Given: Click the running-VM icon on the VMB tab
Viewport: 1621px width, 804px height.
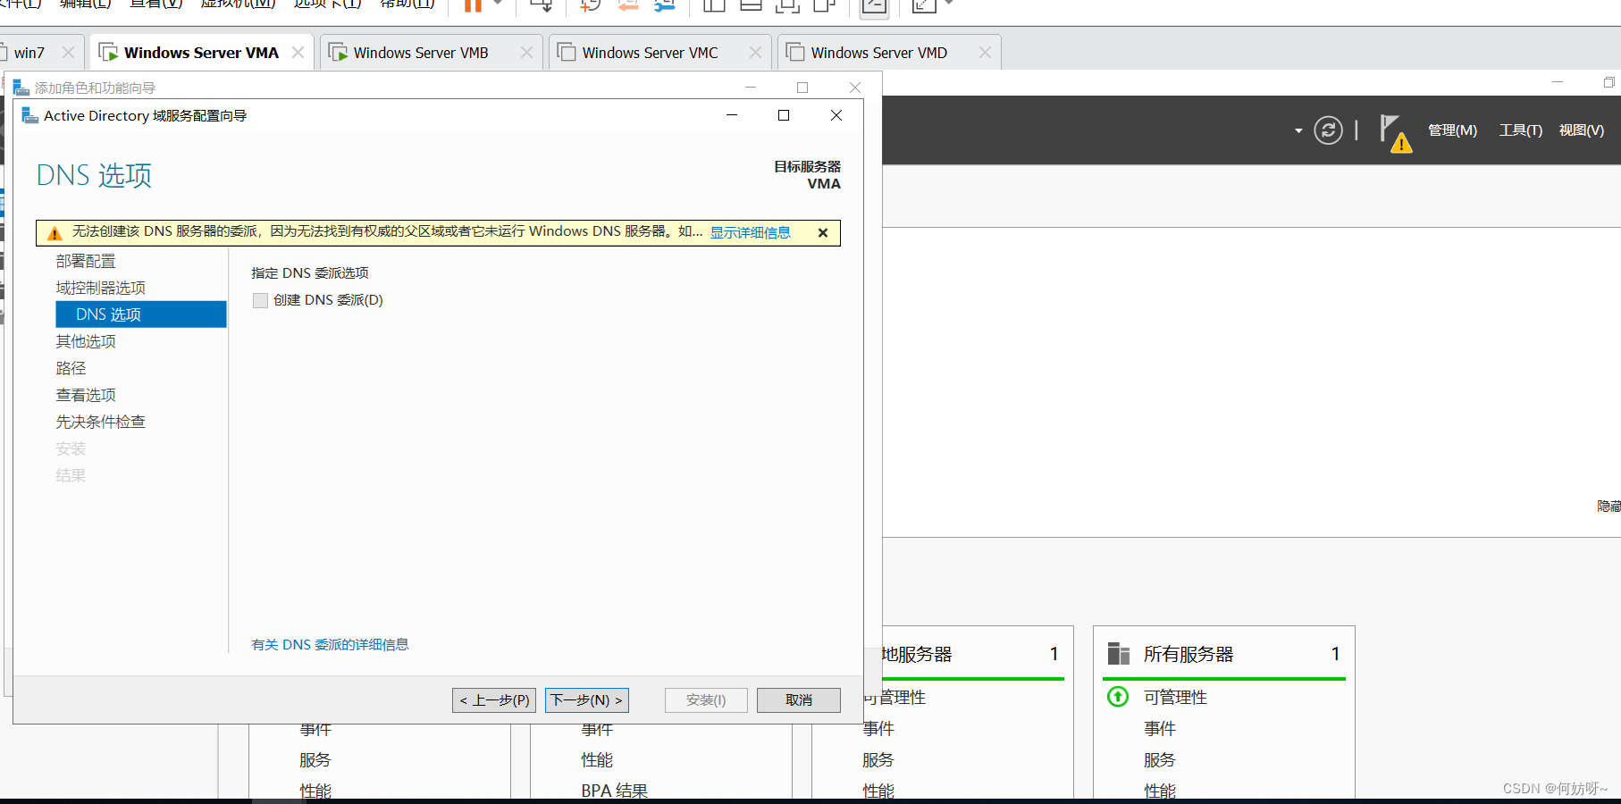Looking at the screenshot, I should pos(338,53).
